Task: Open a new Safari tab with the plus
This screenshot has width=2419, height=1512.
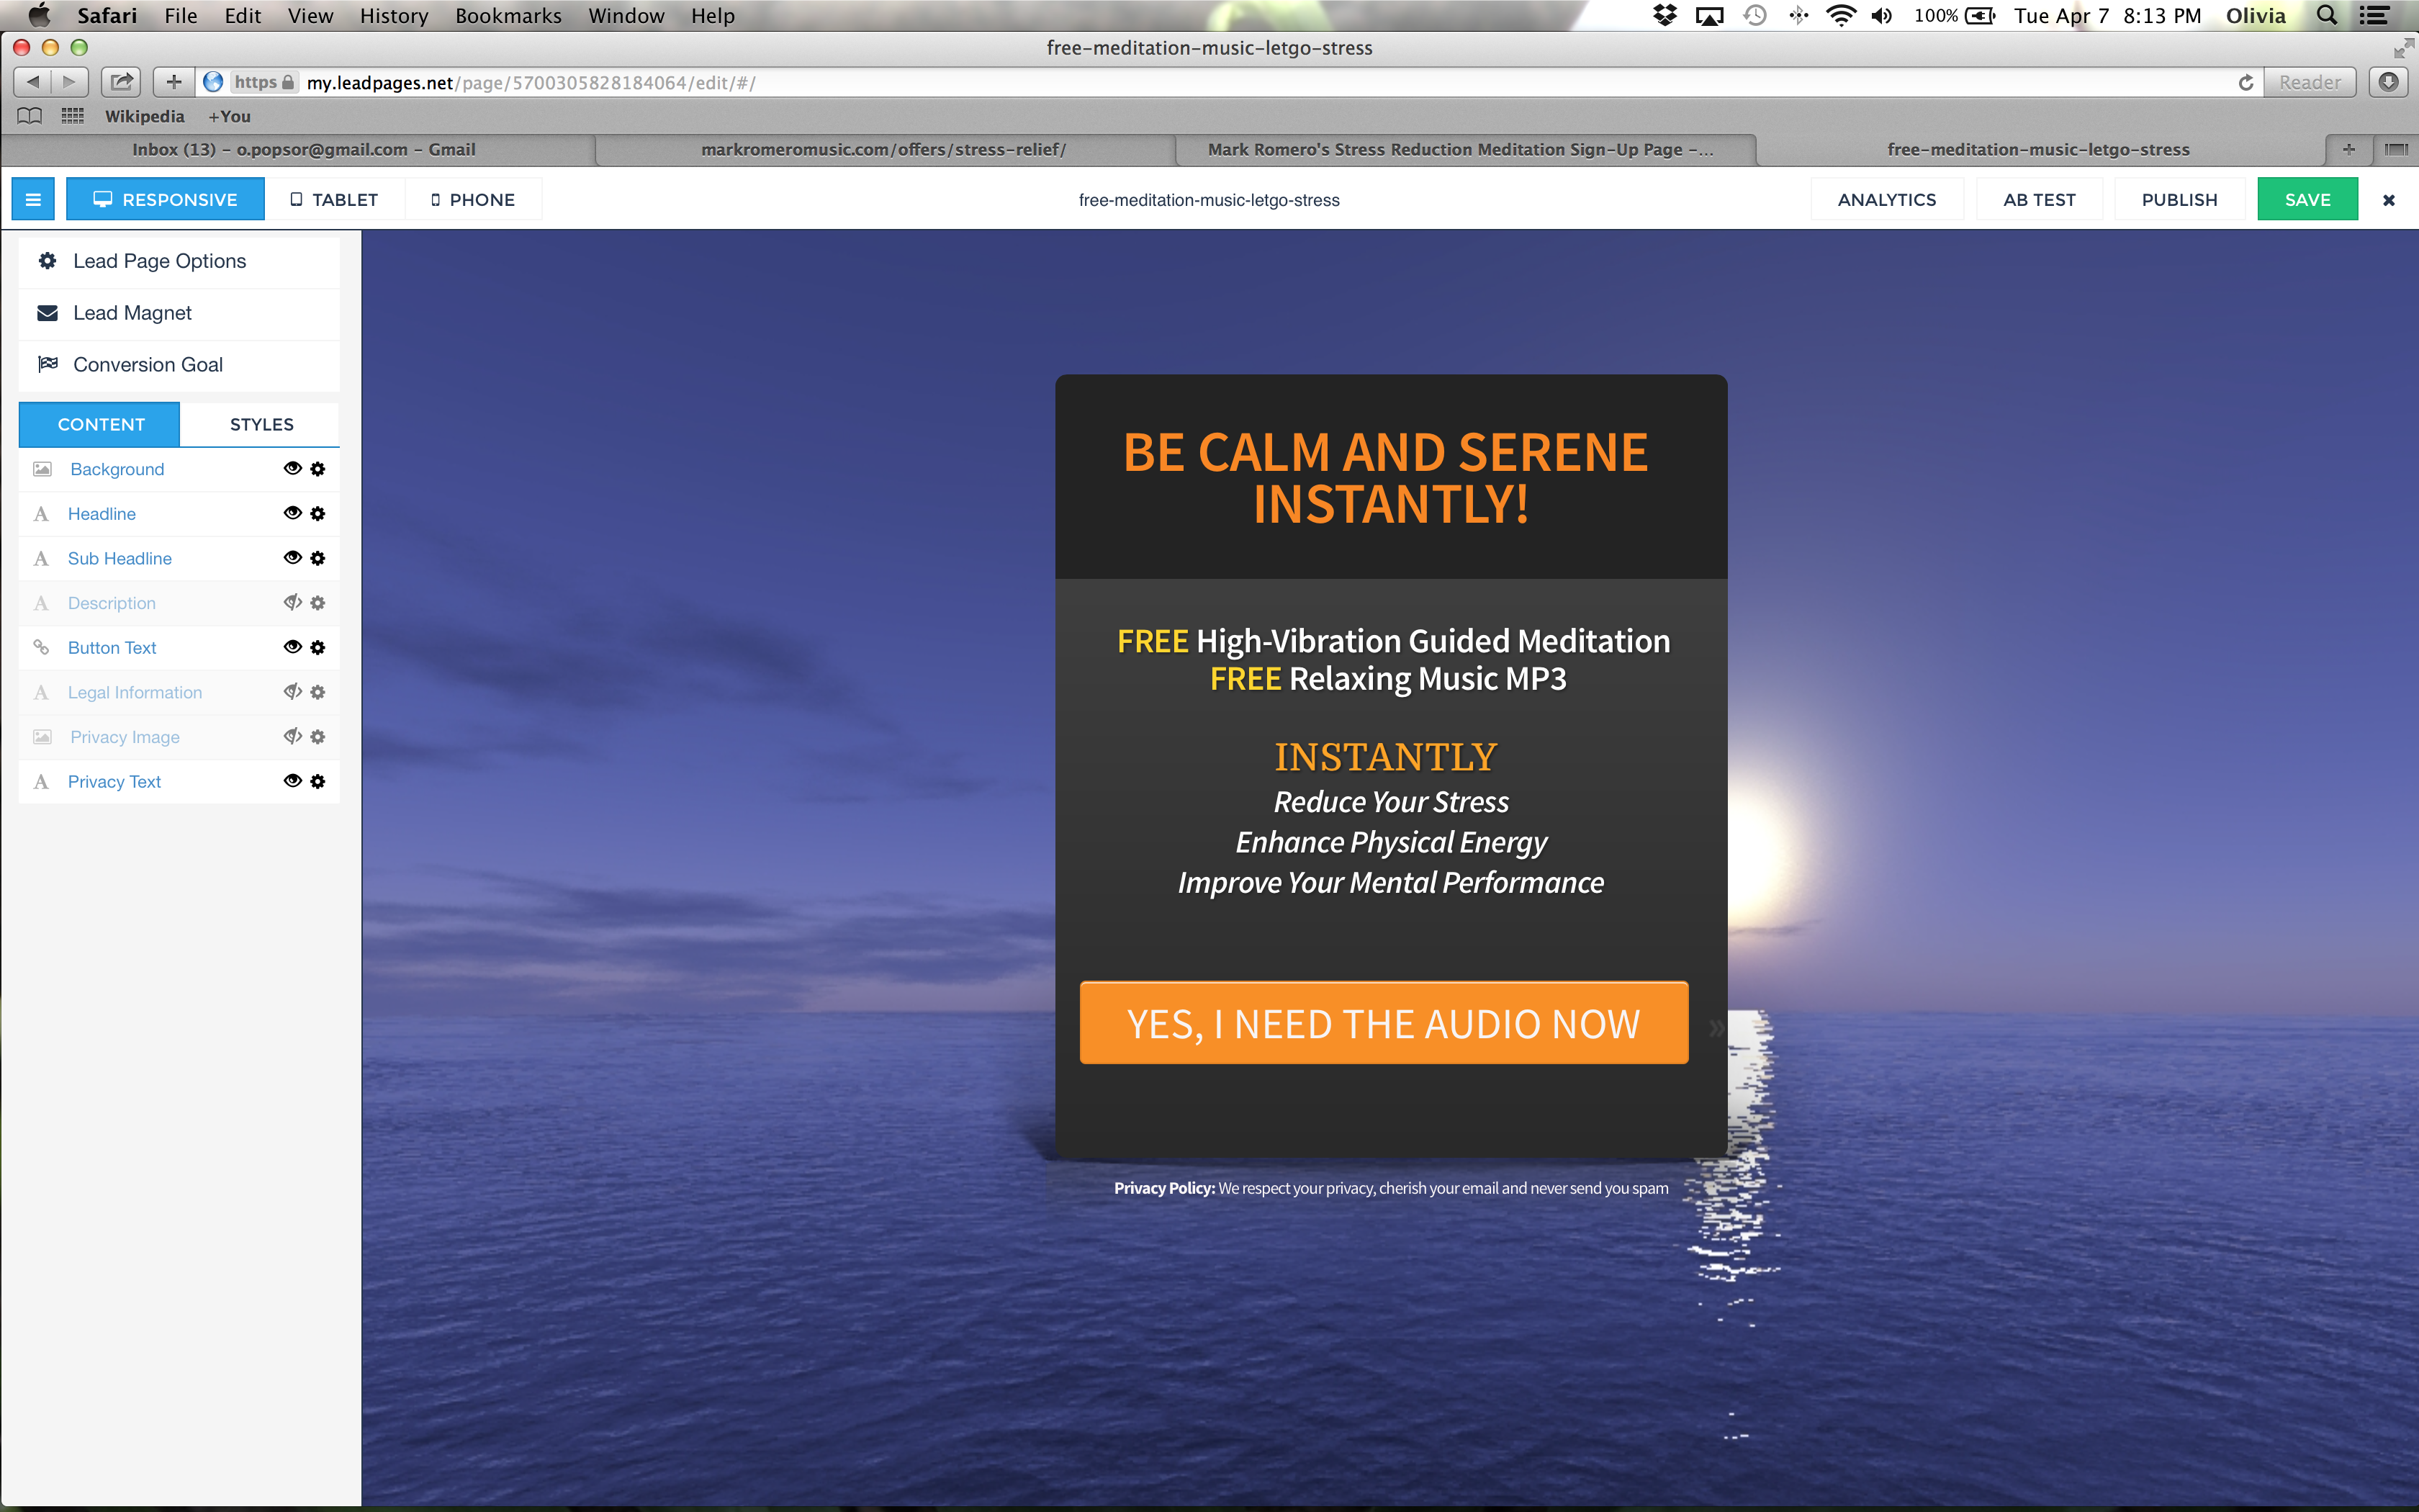Action: click(2349, 150)
